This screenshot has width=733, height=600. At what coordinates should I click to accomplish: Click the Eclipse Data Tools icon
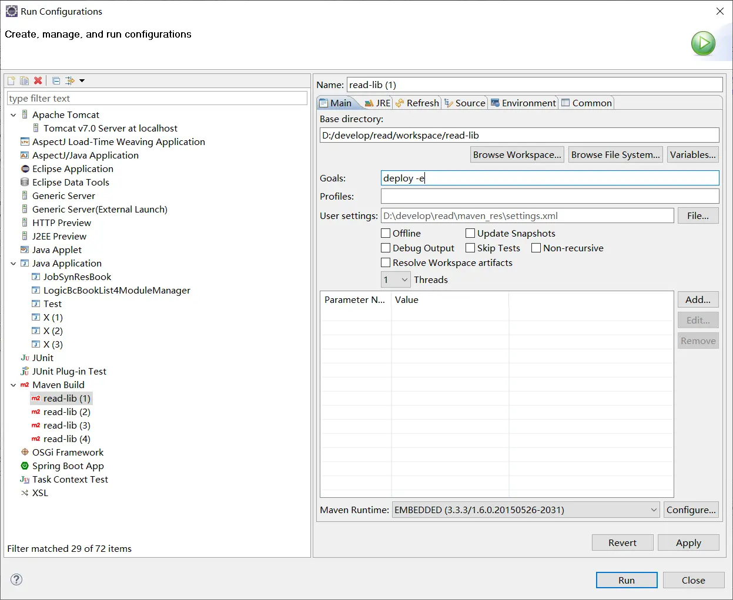(25, 182)
